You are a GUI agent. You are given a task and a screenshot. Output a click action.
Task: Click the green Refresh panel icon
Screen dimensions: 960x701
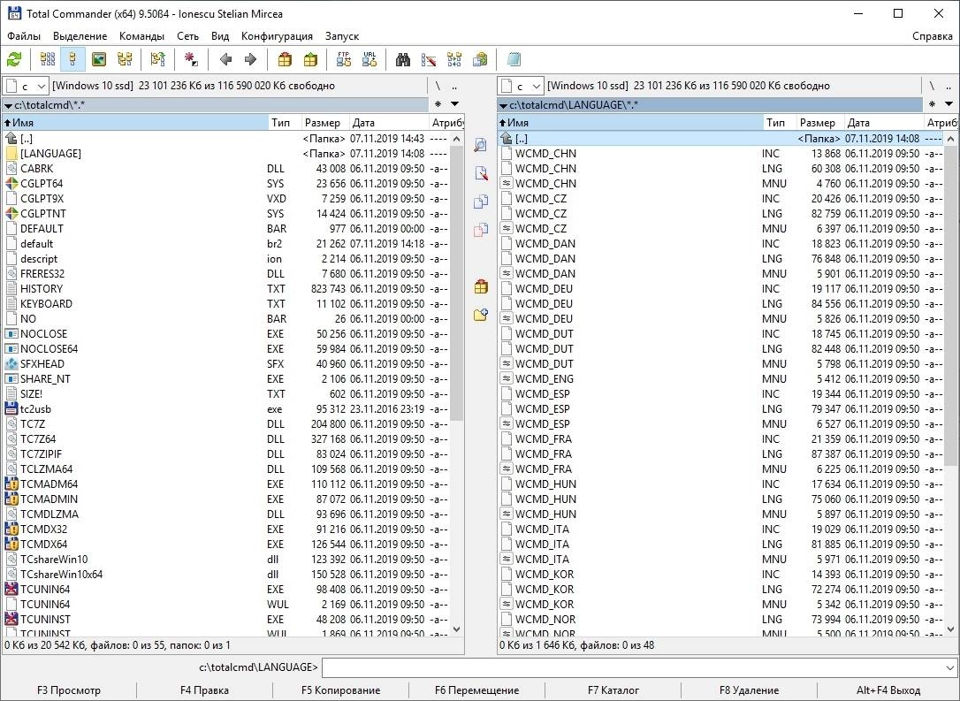pos(14,59)
